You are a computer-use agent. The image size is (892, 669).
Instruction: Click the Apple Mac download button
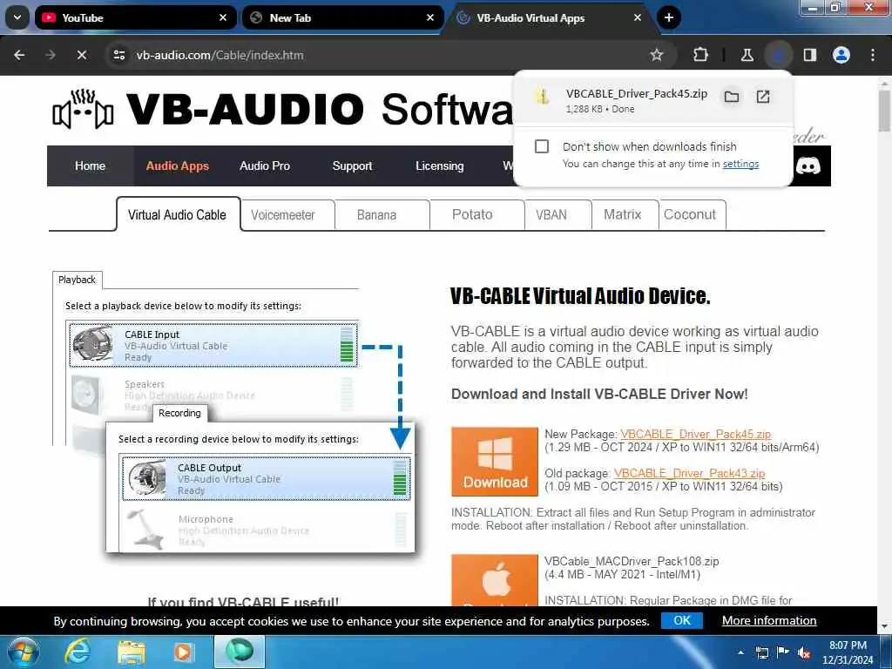pos(495,580)
